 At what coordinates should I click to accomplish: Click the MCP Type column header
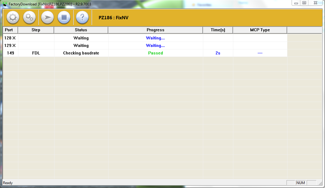tap(260, 30)
